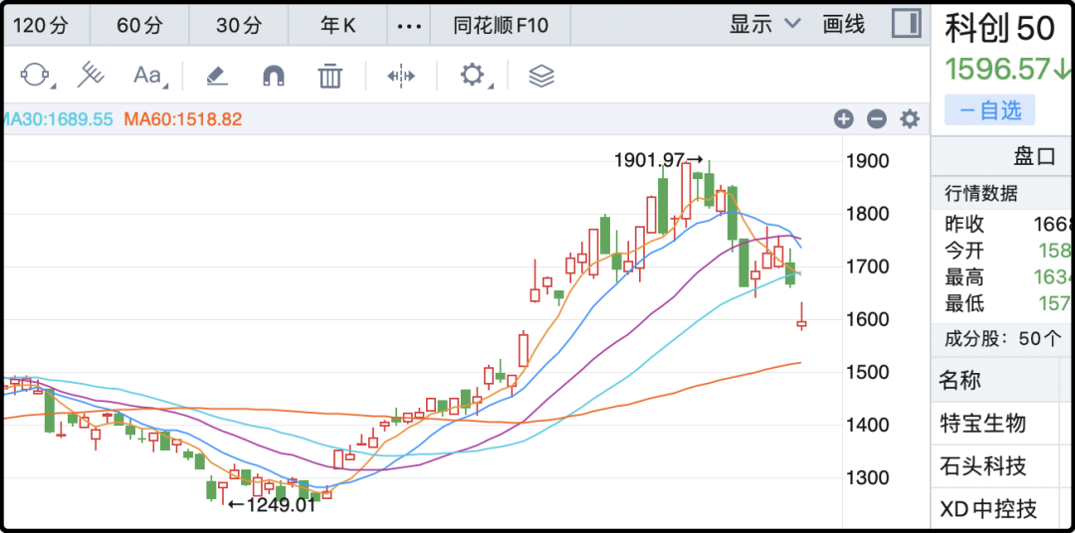Remove 科创50 via 自选 button
Screen dimensions: 1075x533
(990, 110)
